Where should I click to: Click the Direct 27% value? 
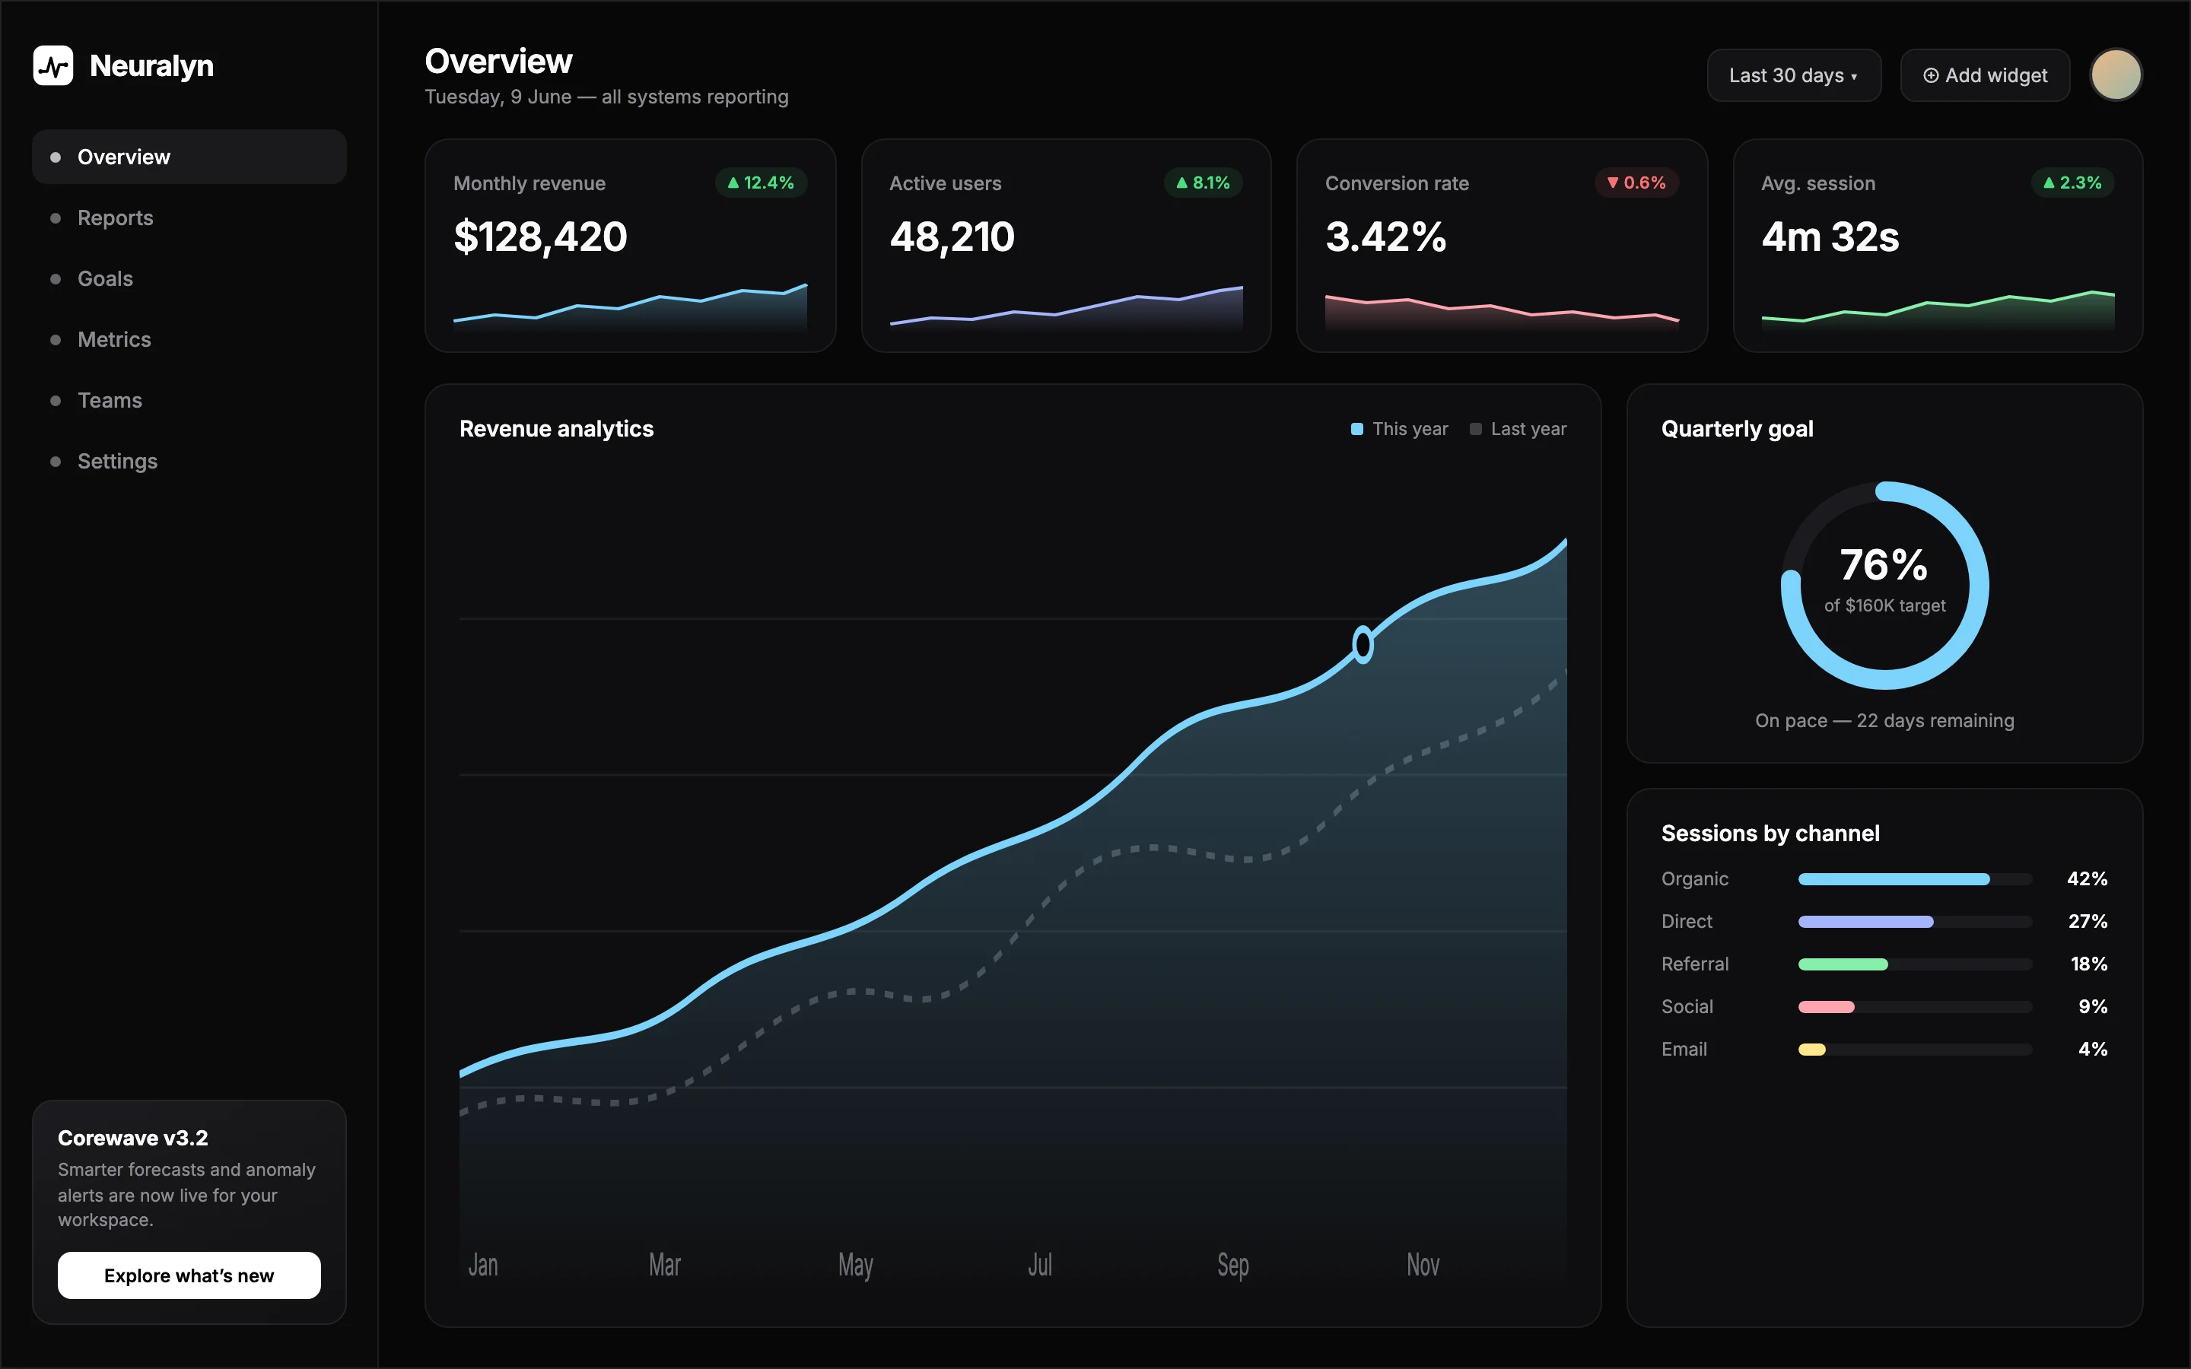[x=2088, y=922]
